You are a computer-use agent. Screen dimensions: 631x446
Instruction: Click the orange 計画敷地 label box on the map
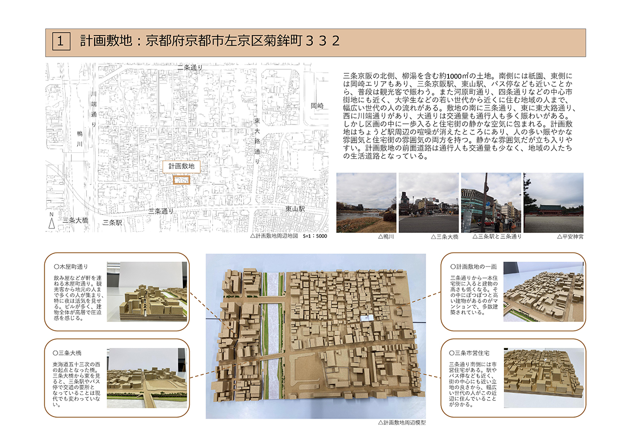click(181, 166)
